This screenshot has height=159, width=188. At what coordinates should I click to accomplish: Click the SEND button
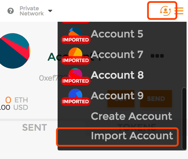[x=156, y=99]
